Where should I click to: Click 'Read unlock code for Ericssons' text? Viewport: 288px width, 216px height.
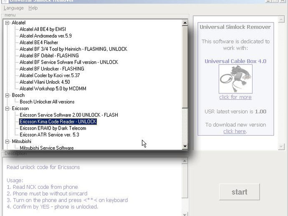(x=43, y=167)
